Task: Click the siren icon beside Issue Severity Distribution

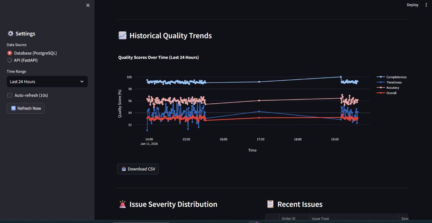Action: pyautogui.click(x=122, y=204)
